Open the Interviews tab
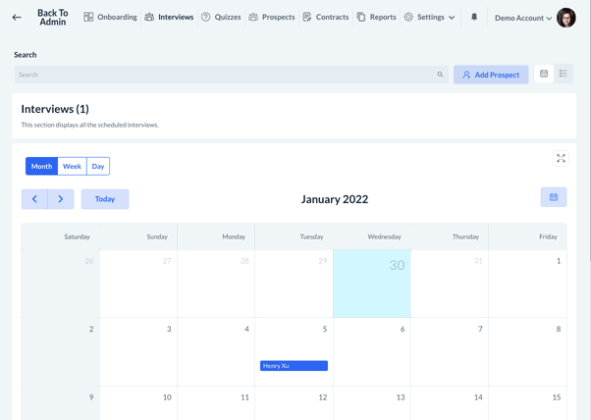Image resolution: width=591 pixels, height=420 pixels. 169,17
